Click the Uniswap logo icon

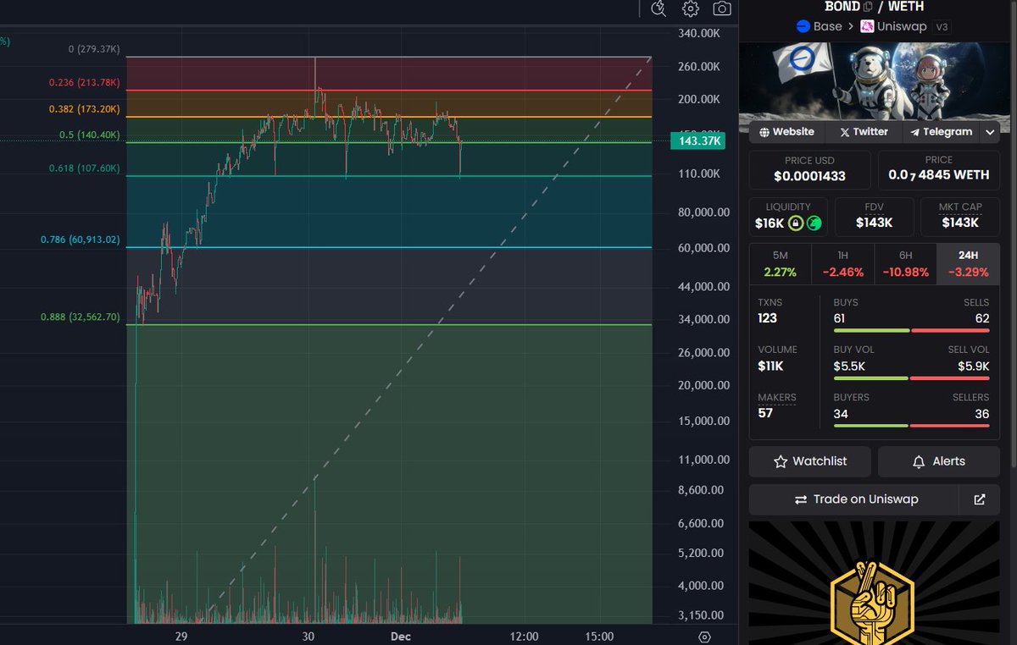coord(867,26)
